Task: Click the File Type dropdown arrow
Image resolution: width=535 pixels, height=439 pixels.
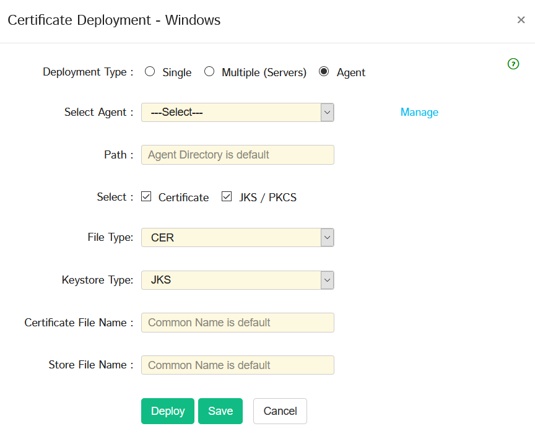Action: click(328, 237)
